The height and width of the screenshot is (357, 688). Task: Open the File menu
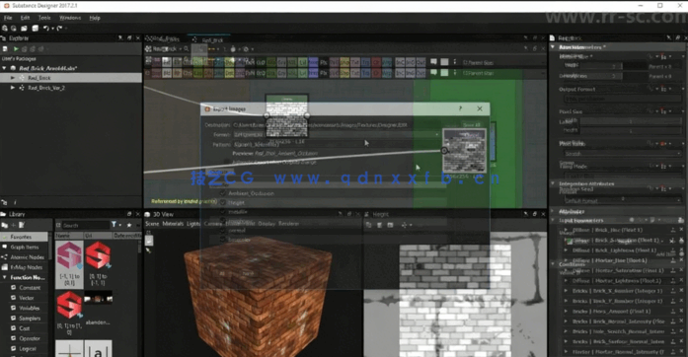[x=8, y=18]
